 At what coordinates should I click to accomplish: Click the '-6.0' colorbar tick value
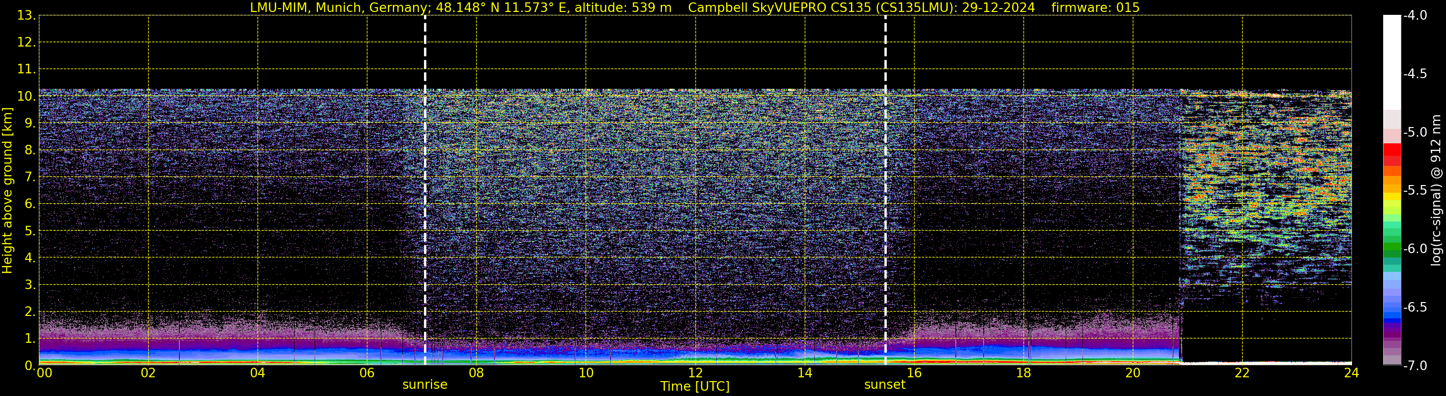tap(1415, 249)
